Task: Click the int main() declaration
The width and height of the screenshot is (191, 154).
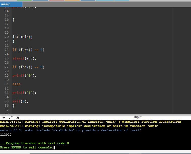Action: click(x=22, y=37)
